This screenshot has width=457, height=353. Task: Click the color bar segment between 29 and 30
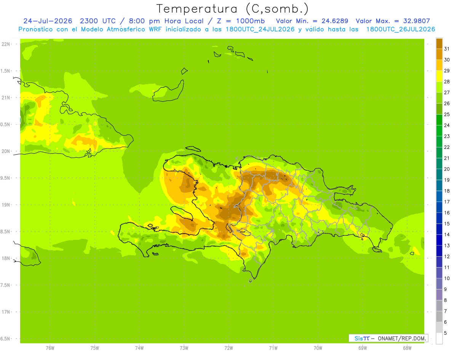[439, 65]
